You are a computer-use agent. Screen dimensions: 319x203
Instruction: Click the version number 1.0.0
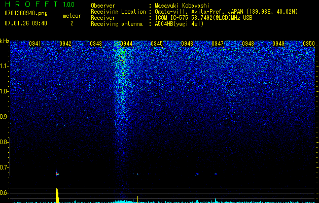pyautogui.click(x=68, y=5)
